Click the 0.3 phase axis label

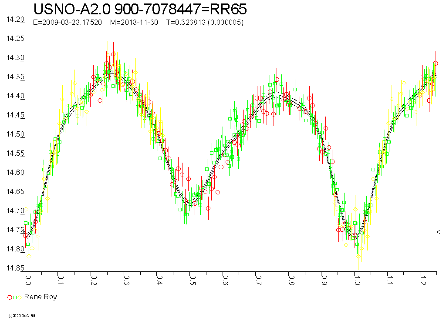127,280
